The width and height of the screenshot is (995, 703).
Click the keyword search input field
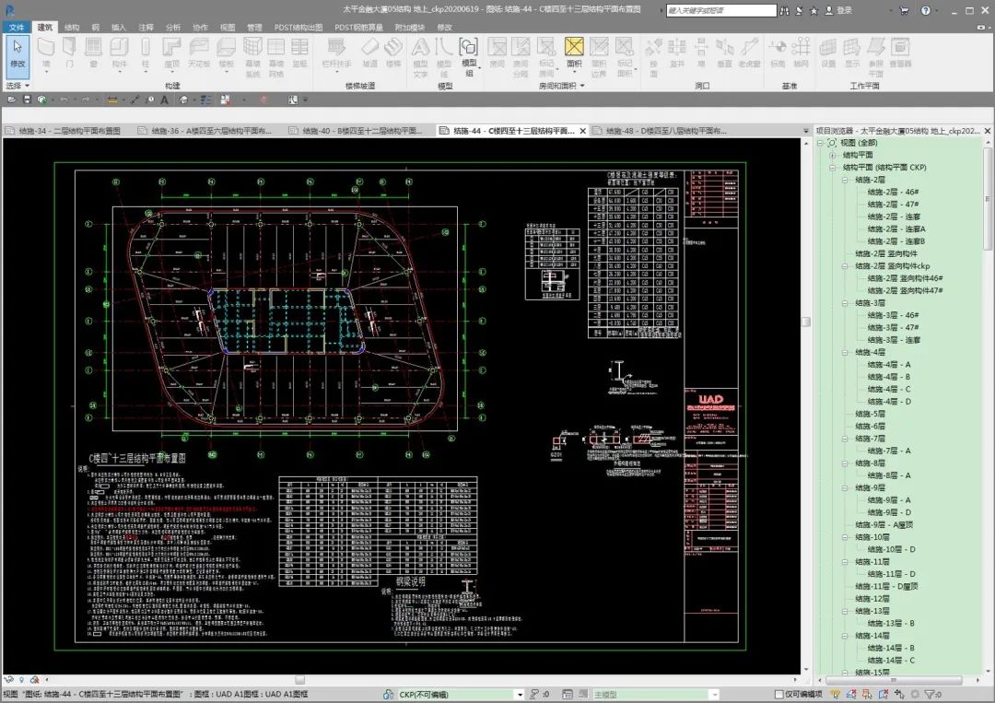point(721,10)
